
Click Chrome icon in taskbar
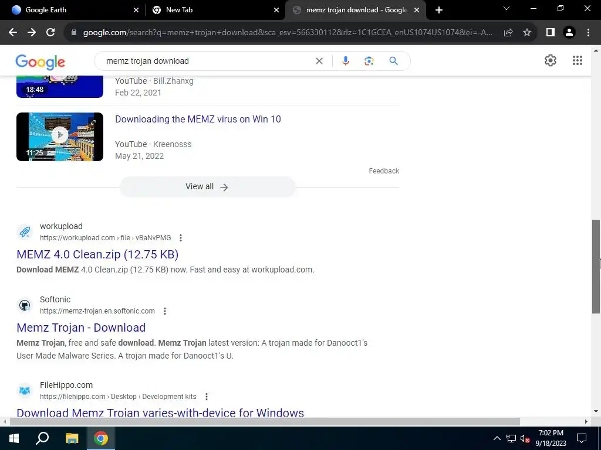pyautogui.click(x=101, y=438)
